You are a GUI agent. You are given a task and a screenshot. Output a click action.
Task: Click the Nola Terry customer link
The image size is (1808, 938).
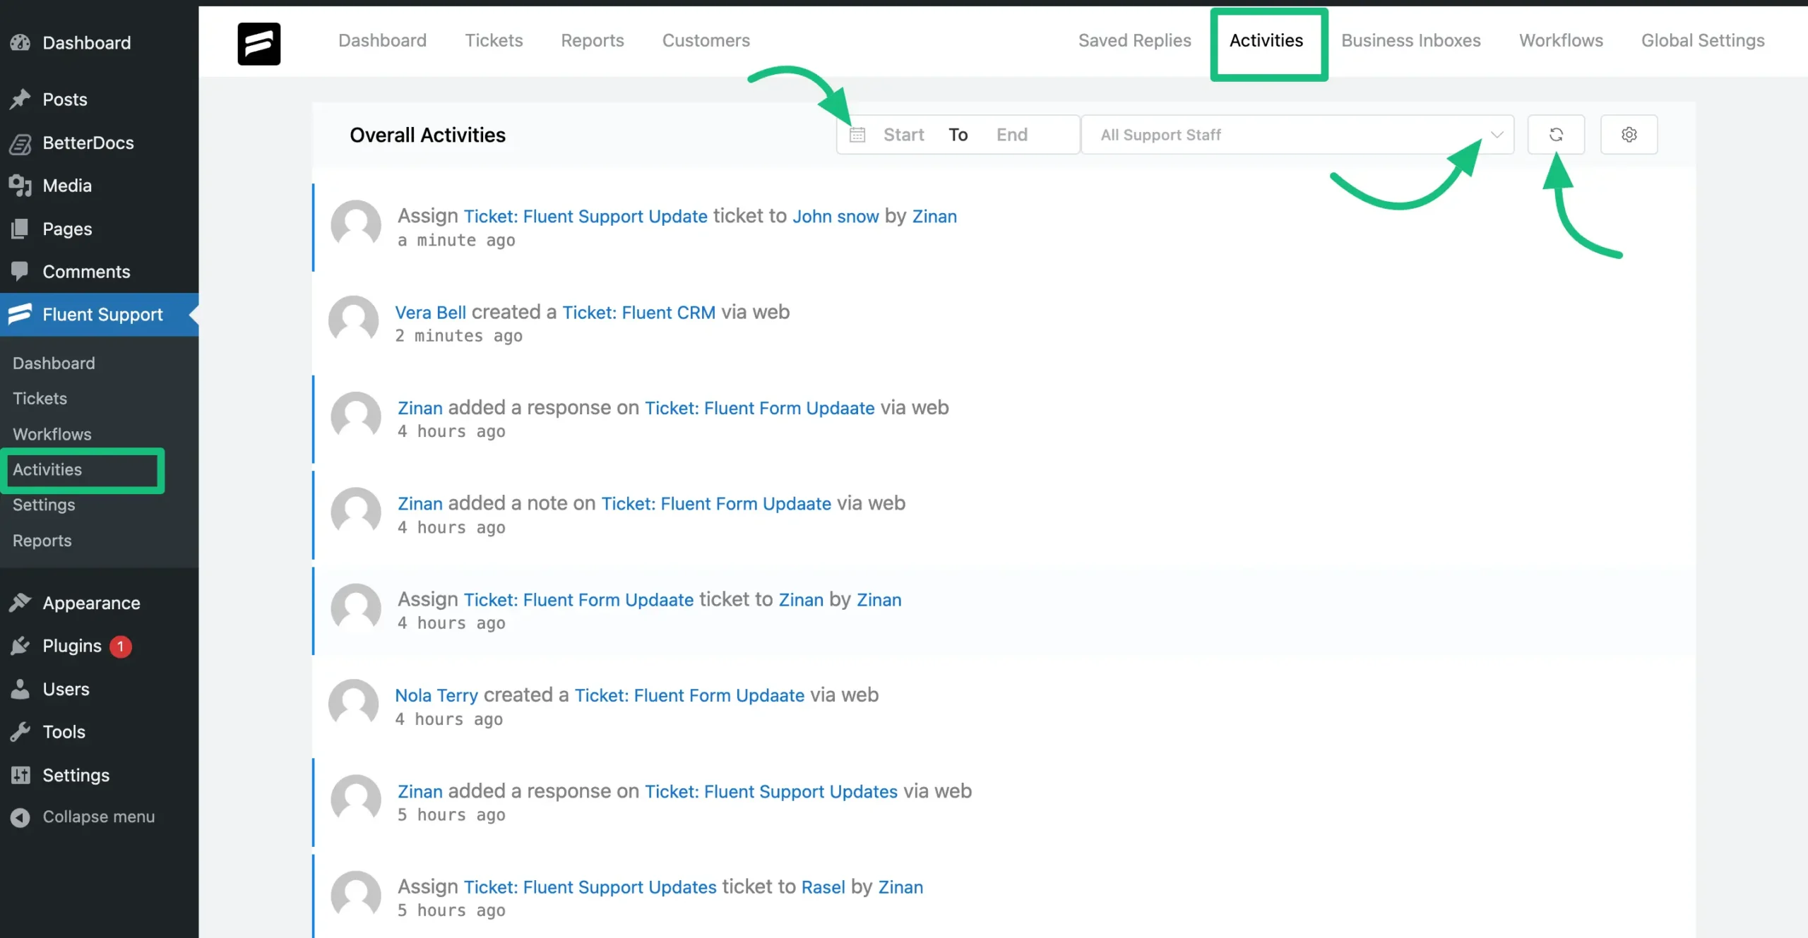[x=436, y=695]
